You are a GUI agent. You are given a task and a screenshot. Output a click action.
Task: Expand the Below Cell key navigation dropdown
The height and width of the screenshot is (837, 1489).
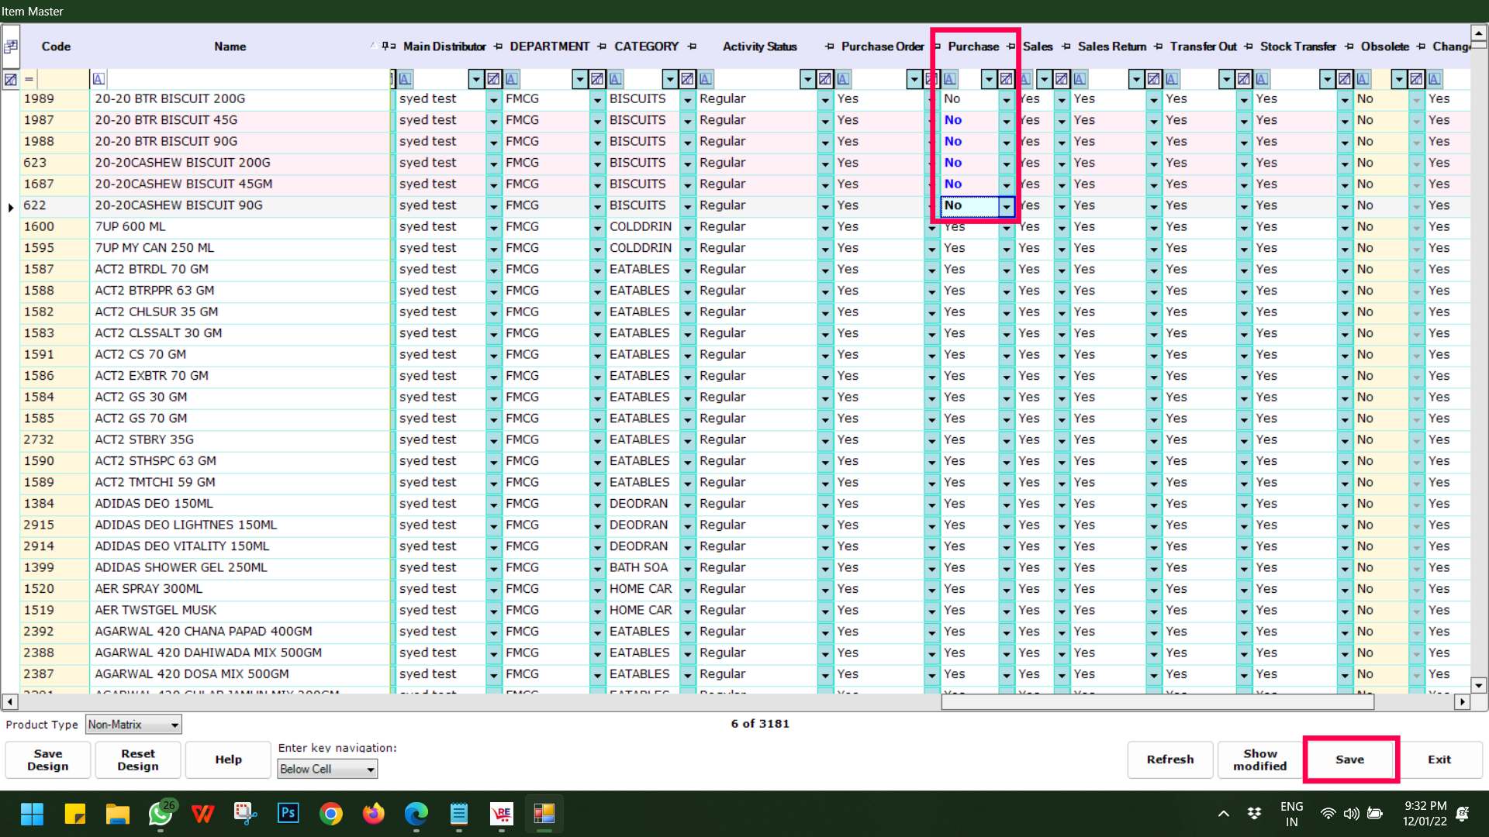click(x=371, y=769)
